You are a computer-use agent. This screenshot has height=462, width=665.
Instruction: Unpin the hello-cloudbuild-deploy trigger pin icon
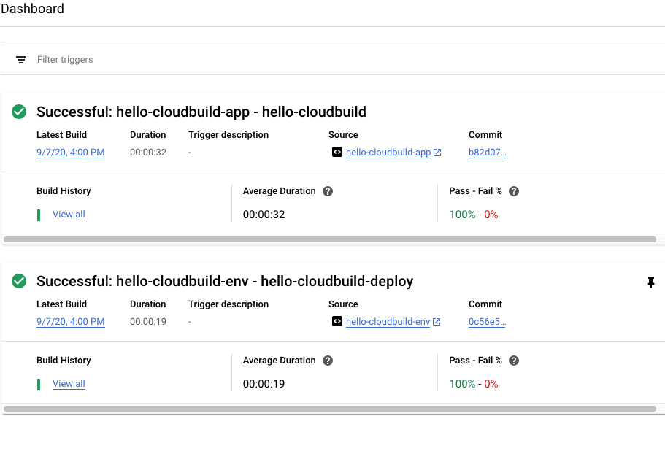coord(651,282)
